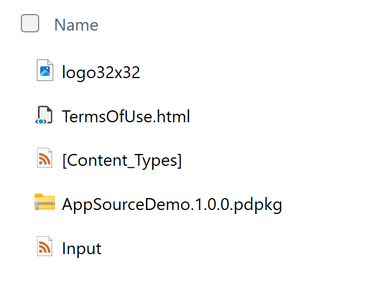The width and height of the screenshot is (371, 283).
Task: Click the [Content_Types] feed file icon
Action: [45, 160]
